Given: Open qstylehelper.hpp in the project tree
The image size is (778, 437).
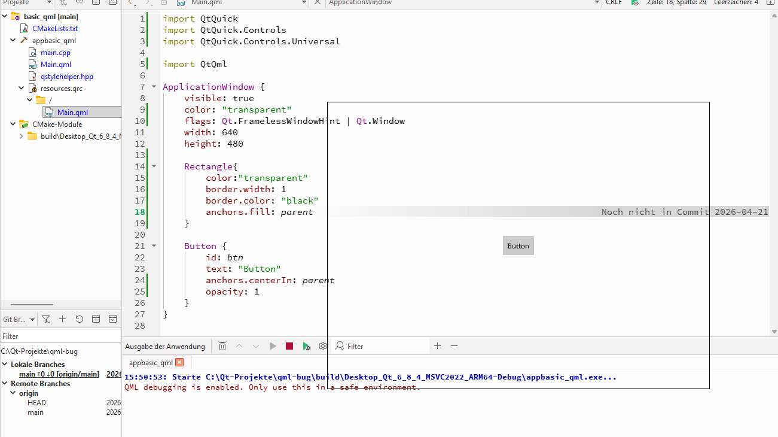Looking at the screenshot, I should click(x=66, y=77).
